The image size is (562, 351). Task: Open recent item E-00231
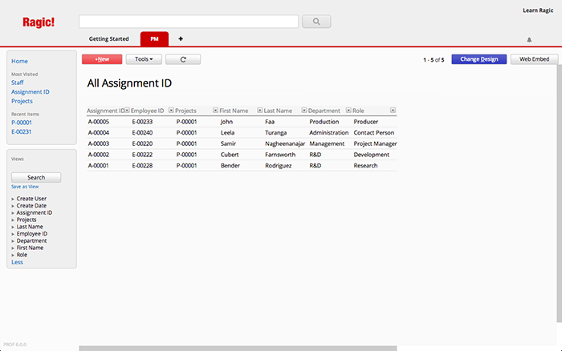click(21, 132)
